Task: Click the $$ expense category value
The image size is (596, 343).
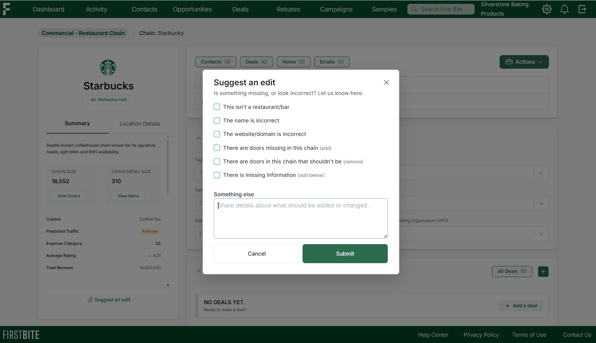Action: click(158, 243)
